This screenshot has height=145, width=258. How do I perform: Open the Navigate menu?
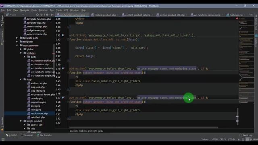25,10
